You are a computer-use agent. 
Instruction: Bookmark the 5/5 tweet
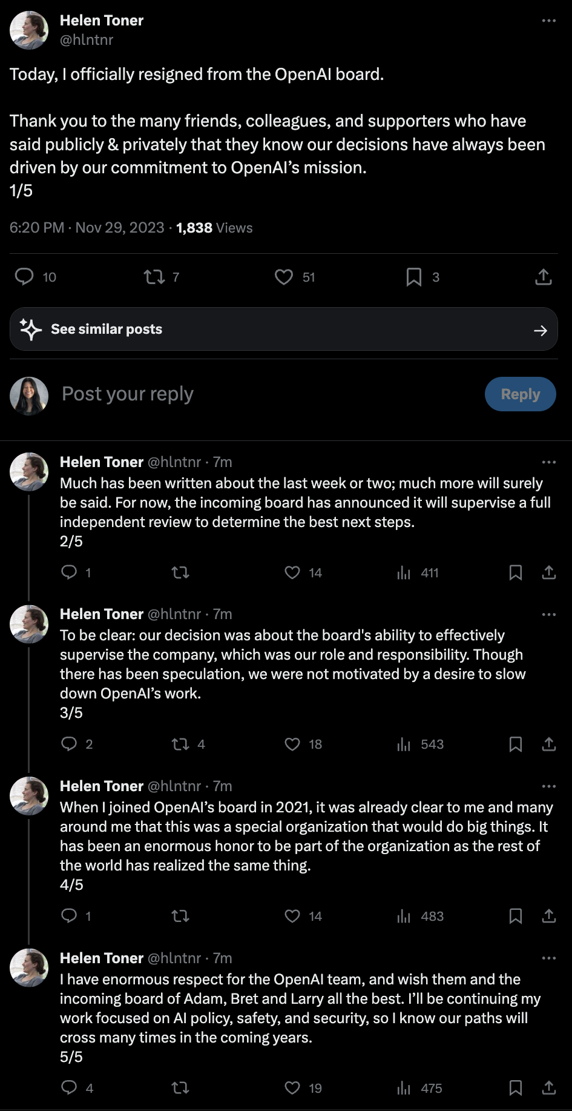[x=515, y=1087]
